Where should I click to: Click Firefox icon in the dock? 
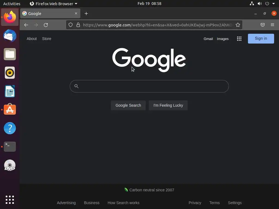[10, 17]
